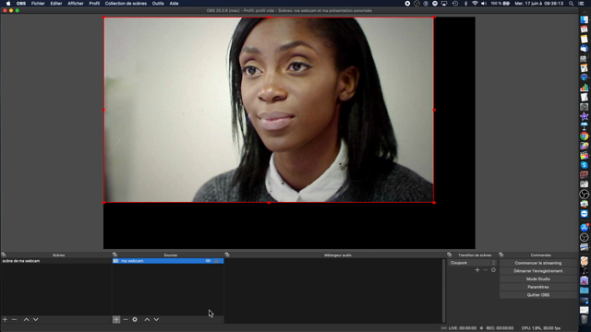Screen dimensions: 591x332
Task: Undock the Mélangeur audio panel via float icon
Action: coord(227,255)
